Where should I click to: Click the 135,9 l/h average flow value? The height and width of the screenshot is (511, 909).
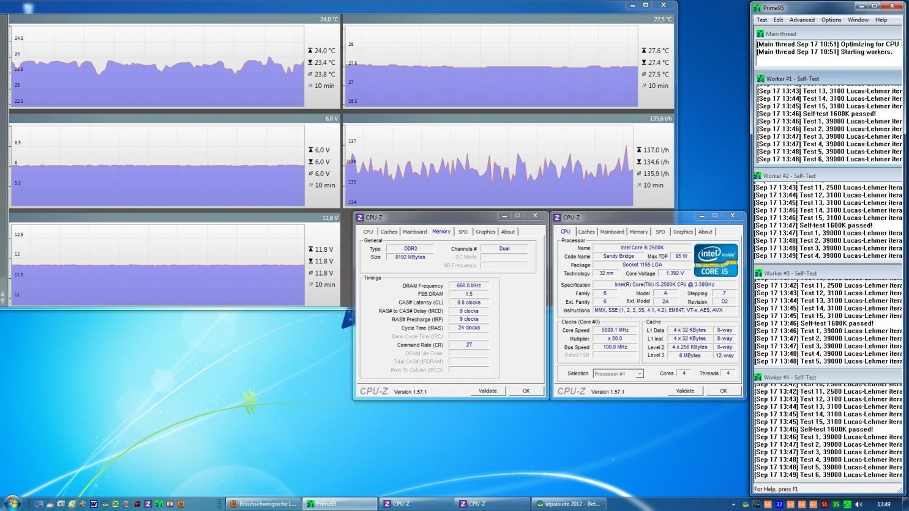656,174
